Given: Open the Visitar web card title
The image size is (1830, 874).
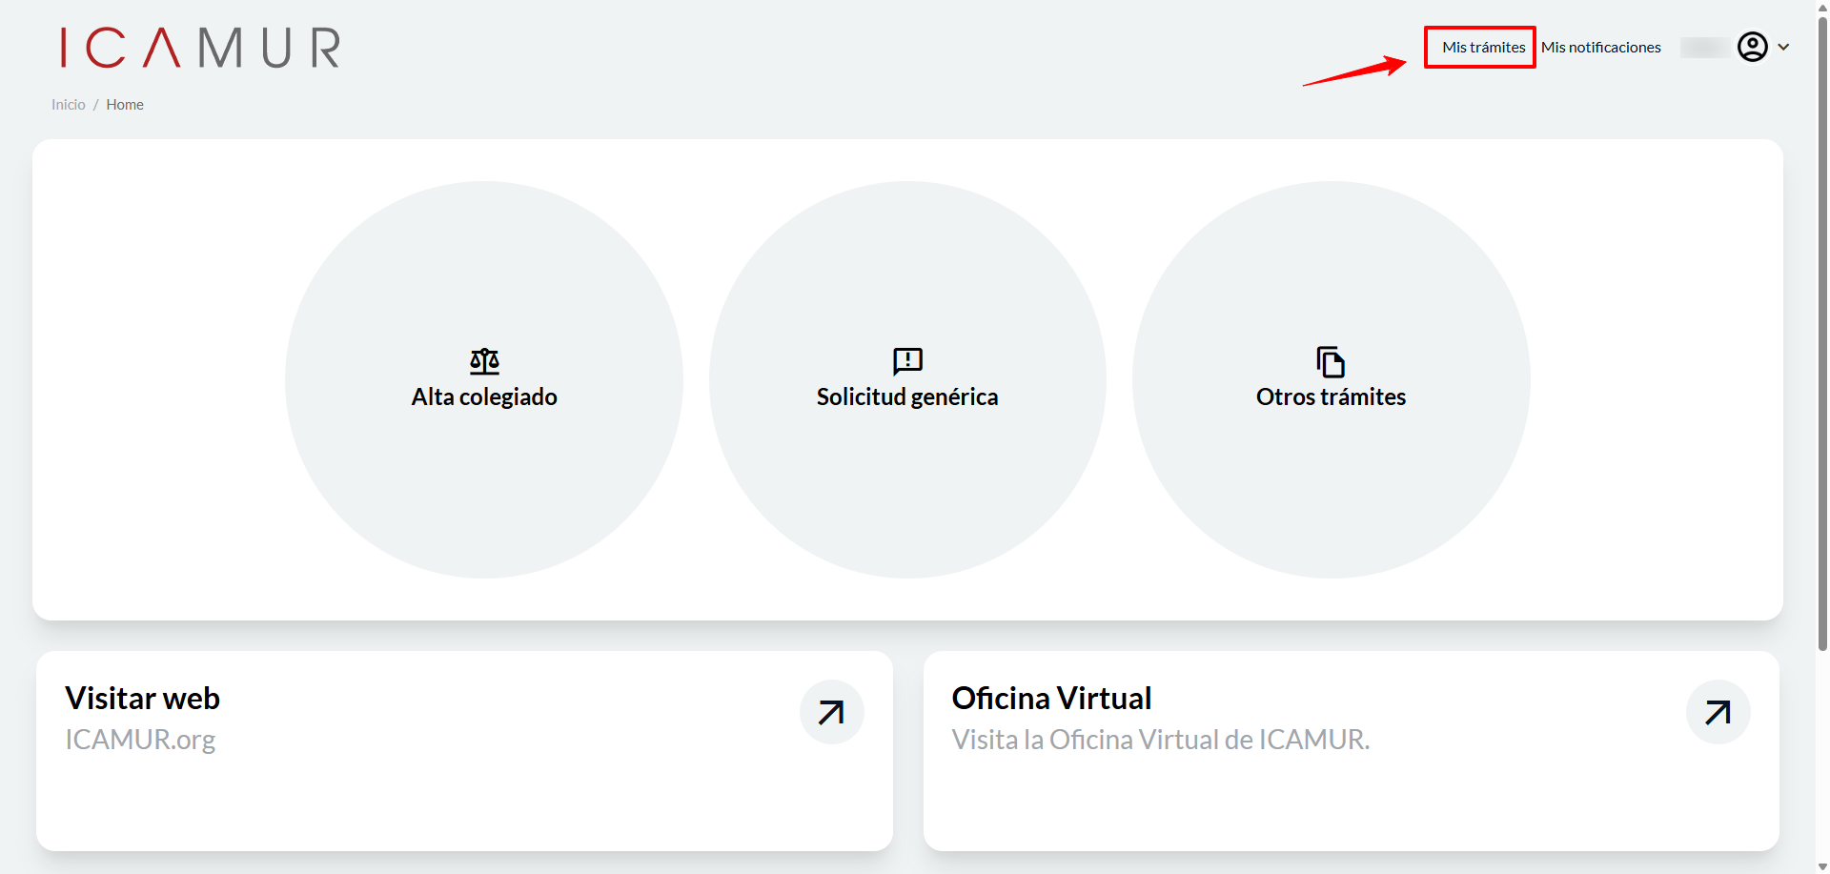Looking at the screenshot, I should point(143,699).
